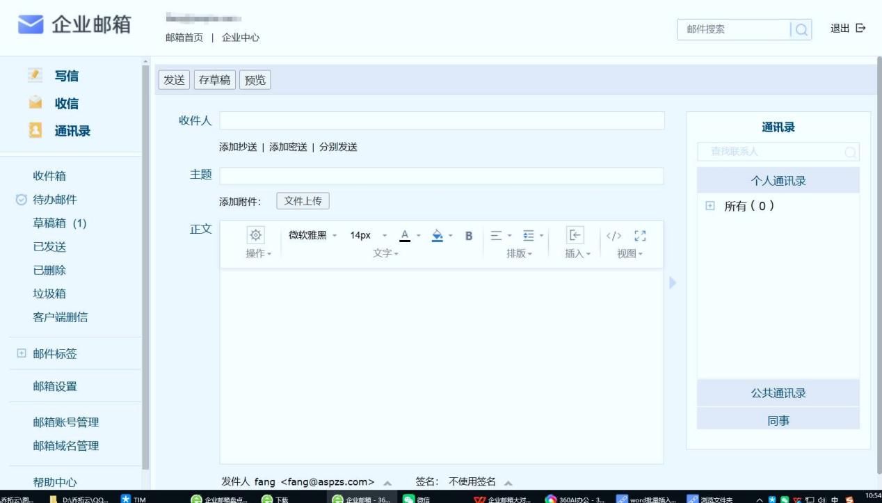Expand the 所有 (0) contact group
Screen dimensions: 882x503
(x=710, y=206)
